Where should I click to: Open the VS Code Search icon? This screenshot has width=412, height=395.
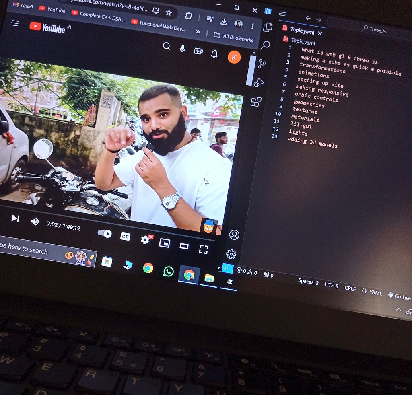click(x=265, y=45)
